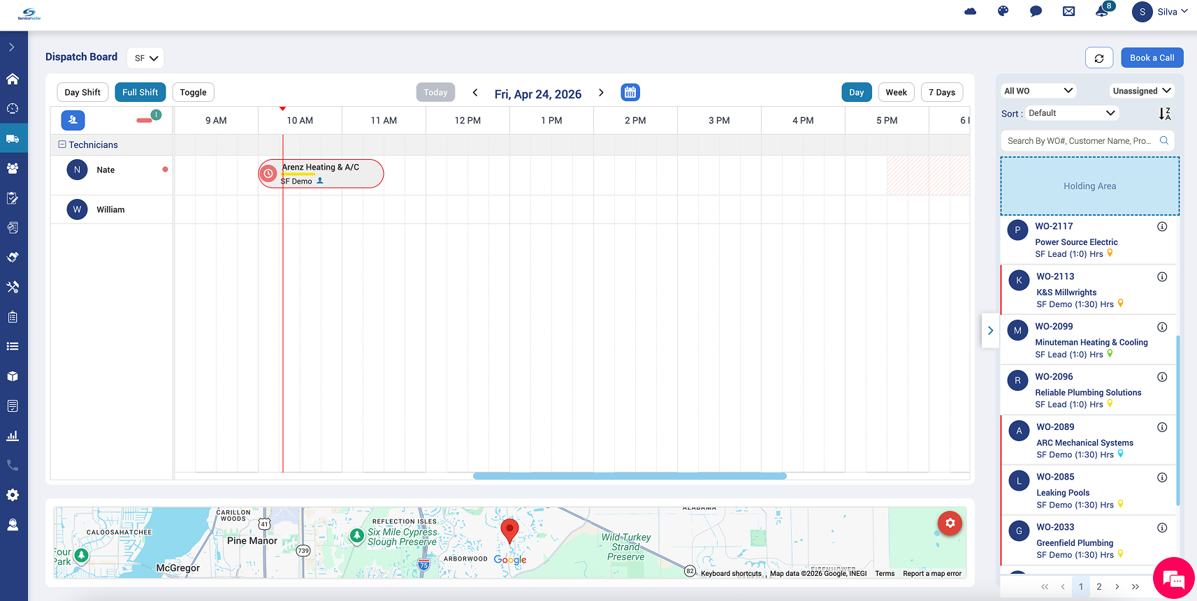The width and height of the screenshot is (1197, 601).
Task: Open the settings gear icon in sidebar
Action: click(13, 495)
